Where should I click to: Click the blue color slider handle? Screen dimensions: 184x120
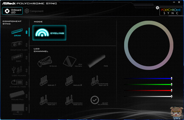(172, 79)
